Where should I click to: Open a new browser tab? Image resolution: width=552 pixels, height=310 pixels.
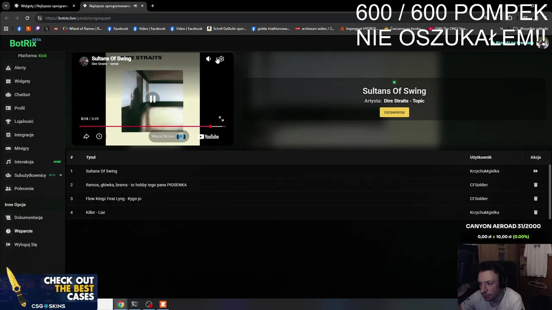[153, 6]
